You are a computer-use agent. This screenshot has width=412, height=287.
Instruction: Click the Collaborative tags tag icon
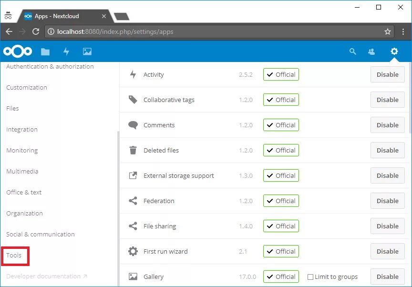(133, 100)
